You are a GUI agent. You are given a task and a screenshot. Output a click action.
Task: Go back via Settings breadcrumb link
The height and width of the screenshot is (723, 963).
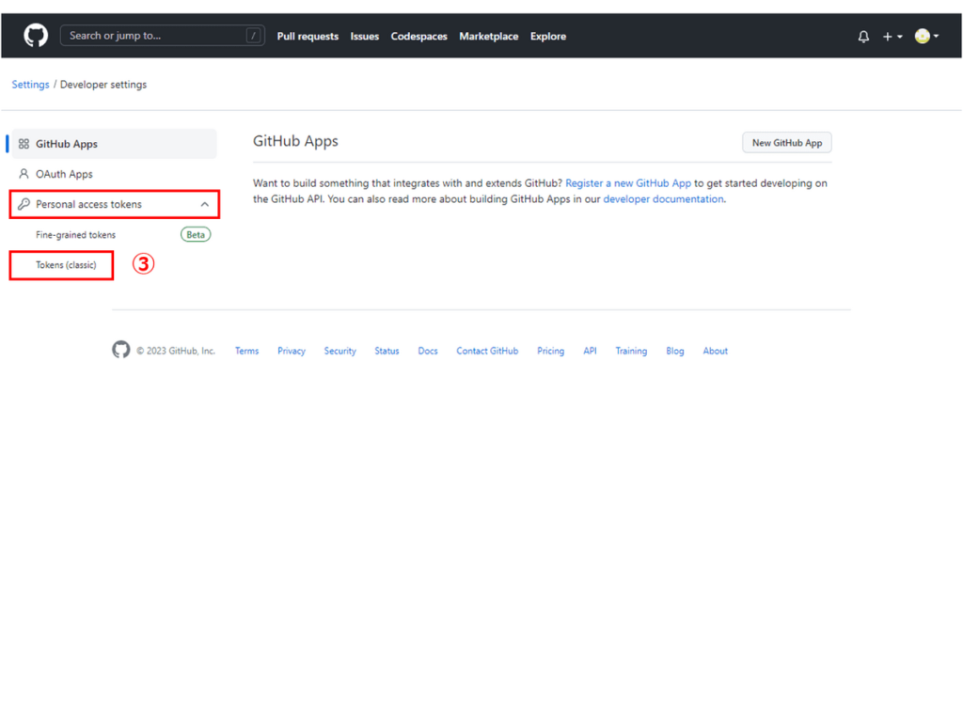point(30,84)
